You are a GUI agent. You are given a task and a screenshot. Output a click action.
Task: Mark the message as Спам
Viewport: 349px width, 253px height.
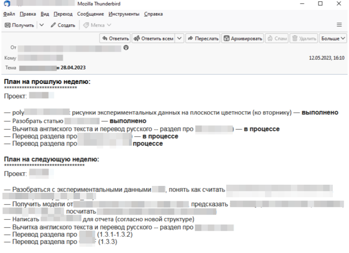pyautogui.click(x=277, y=39)
